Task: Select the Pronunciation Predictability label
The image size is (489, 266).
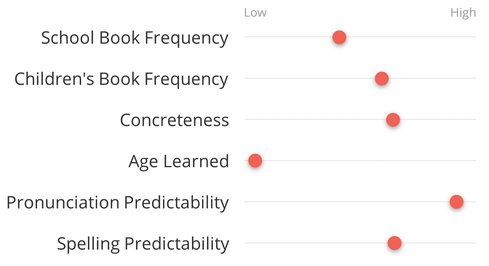Action: click(118, 203)
